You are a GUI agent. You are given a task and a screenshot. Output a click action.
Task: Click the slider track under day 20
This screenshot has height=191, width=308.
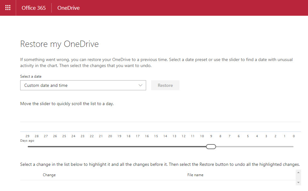coord(110,147)
